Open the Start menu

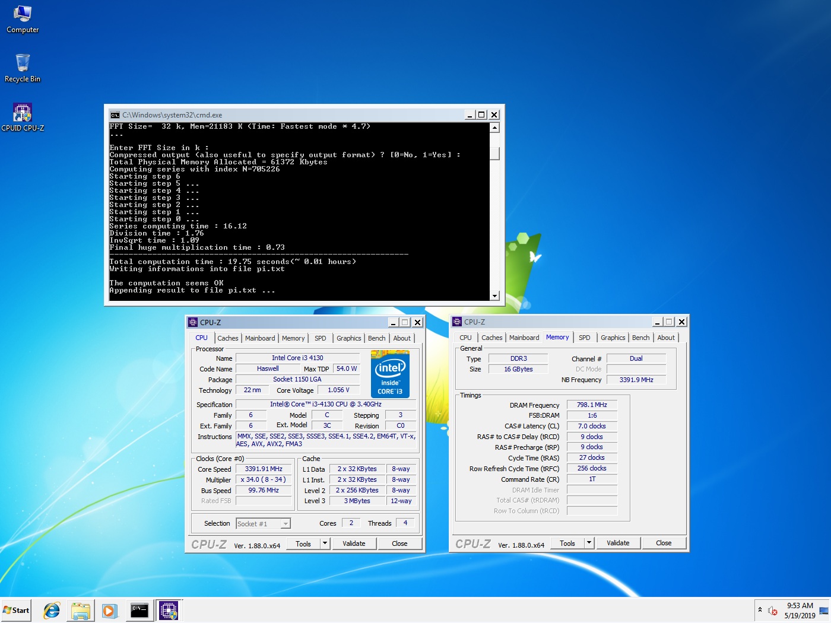(x=16, y=610)
